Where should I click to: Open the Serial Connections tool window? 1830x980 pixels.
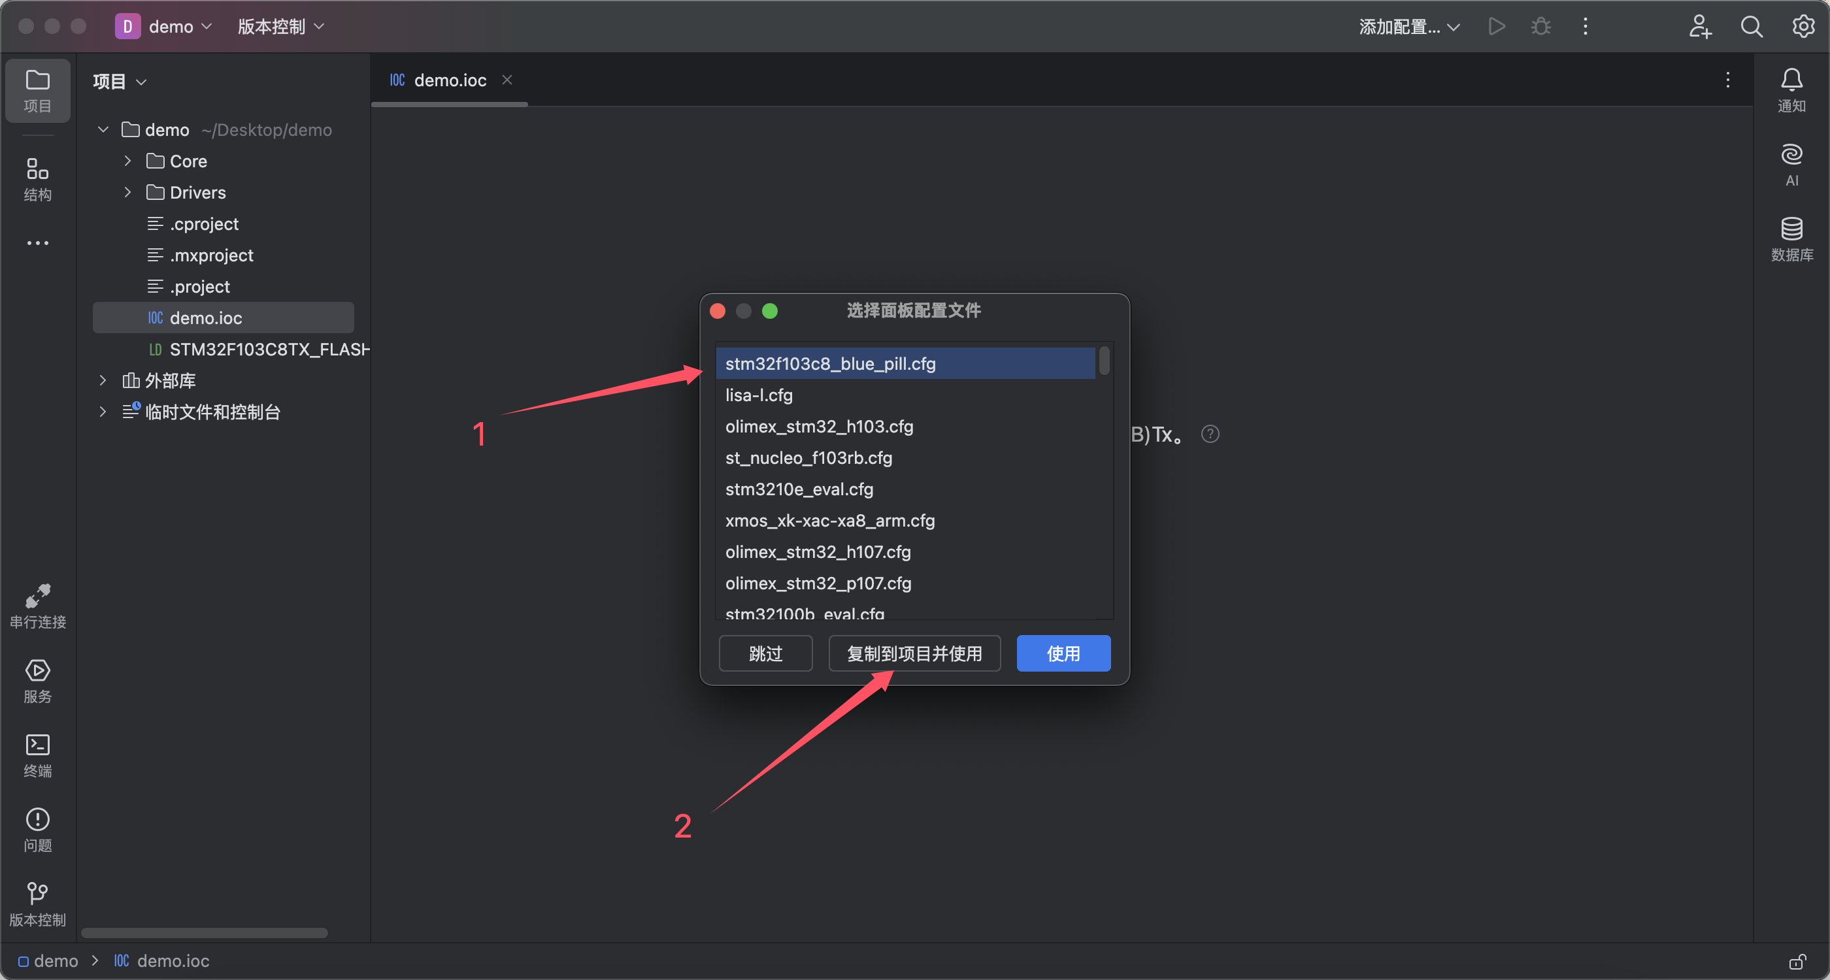coord(38,607)
